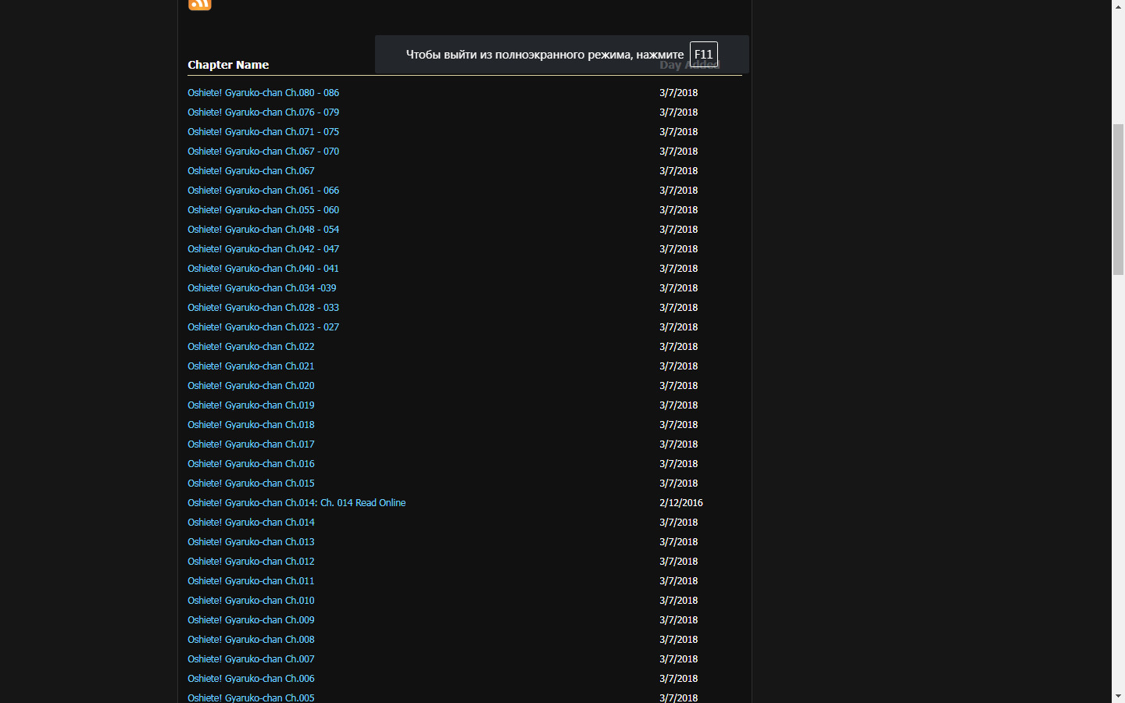Open chapter link Ch.067 - 070
Image resolution: width=1125 pixels, height=703 pixels.
coord(262,152)
